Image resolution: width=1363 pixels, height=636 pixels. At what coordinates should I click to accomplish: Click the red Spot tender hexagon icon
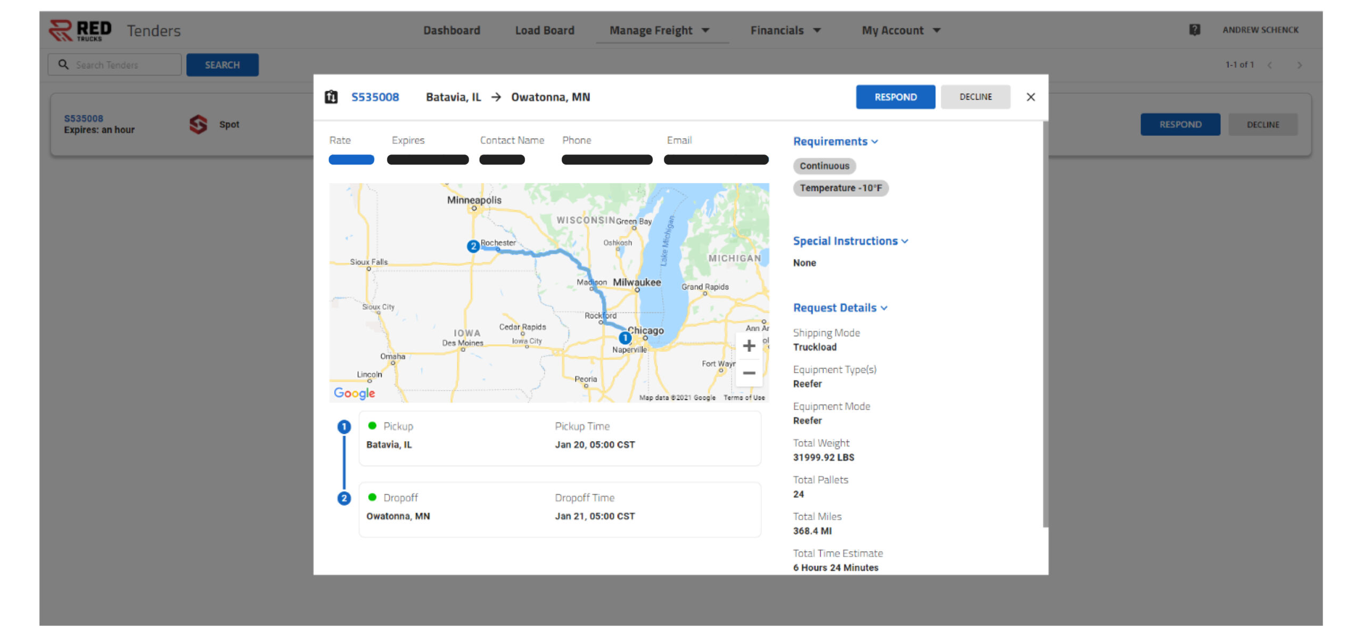click(x=198, y=123)
